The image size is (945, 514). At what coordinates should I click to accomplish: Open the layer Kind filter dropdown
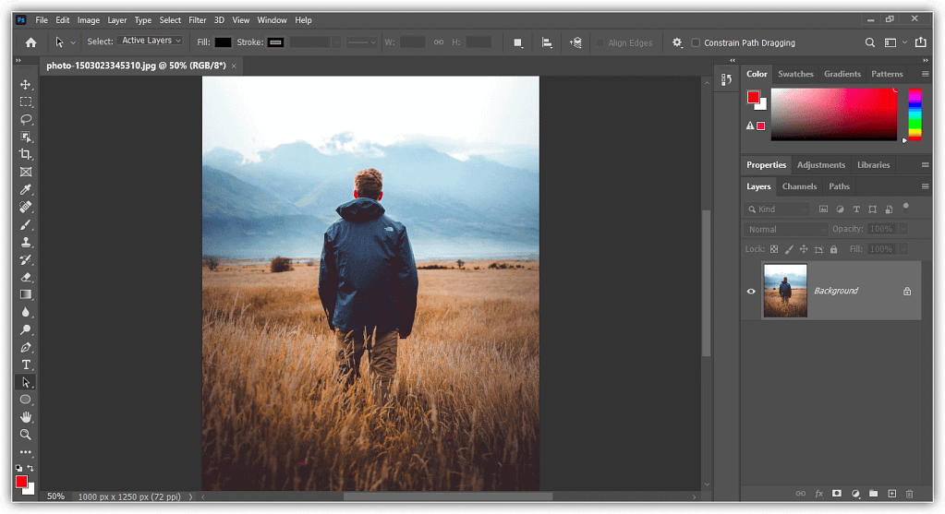coord(778,209)
